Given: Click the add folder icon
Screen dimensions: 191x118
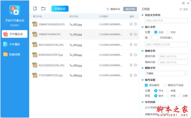Looking at the screenshot, I should [x=43, y=9].
